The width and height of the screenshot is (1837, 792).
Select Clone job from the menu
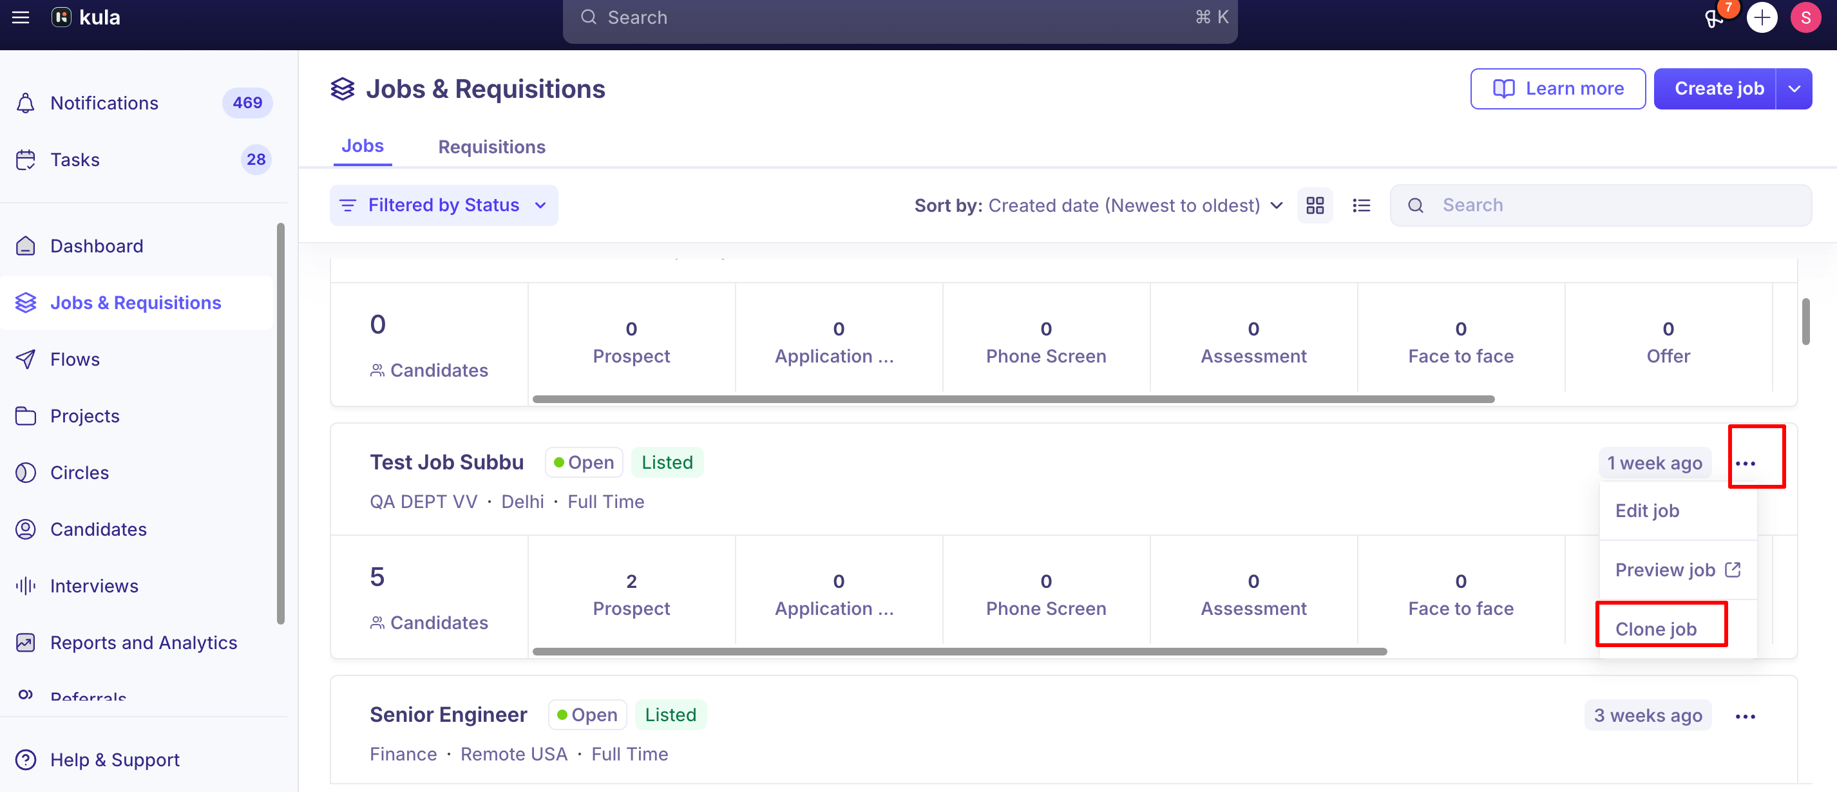(1656, 628)
